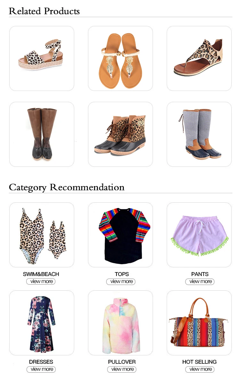Screen dimensions: 240x381
Task: Open the leopard lace-up thong sandal
Action: tap(199, 58)
